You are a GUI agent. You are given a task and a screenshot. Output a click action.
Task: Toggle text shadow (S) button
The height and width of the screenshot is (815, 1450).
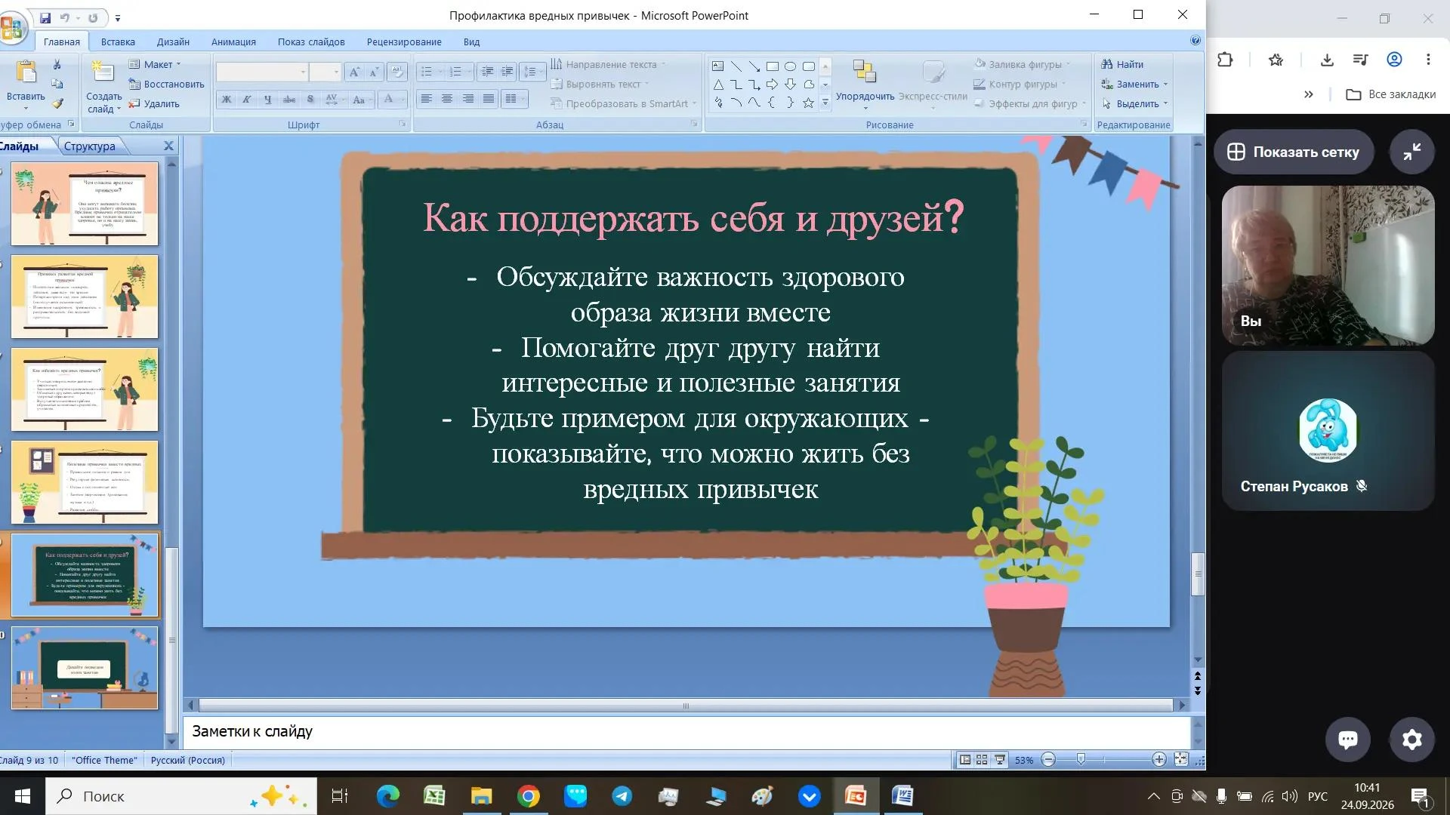pyautogui.click(x=310, y=99)
